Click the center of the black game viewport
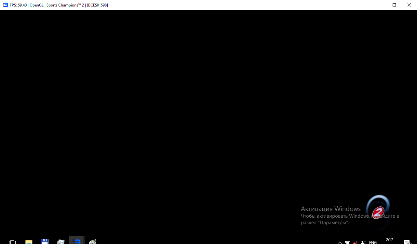 [x=208, y=123]
